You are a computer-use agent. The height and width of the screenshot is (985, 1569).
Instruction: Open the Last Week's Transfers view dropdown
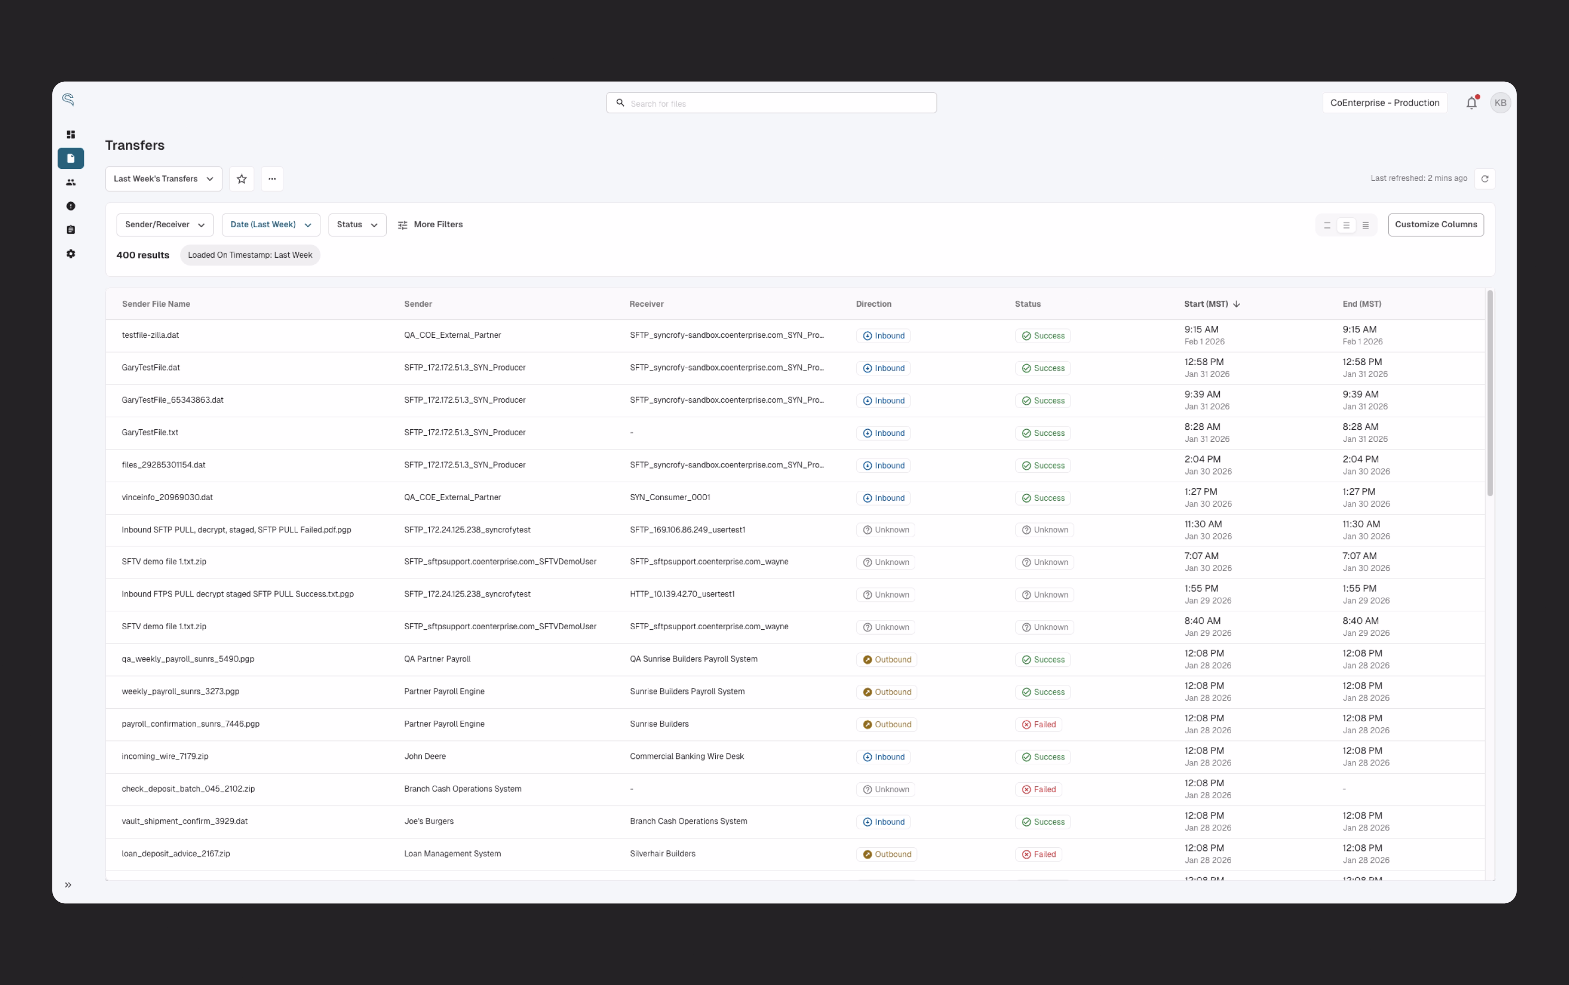point(163,179)
